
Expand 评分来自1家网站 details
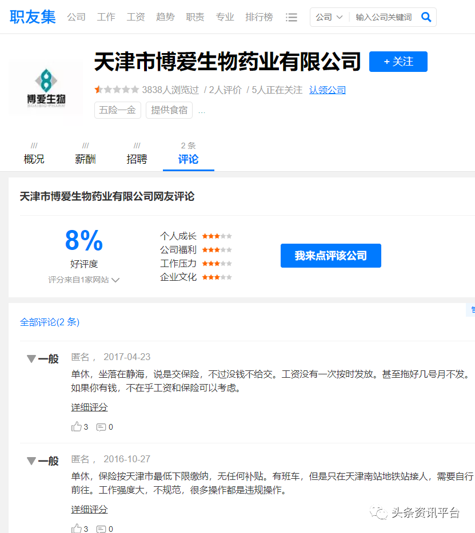tap(85, 280)
